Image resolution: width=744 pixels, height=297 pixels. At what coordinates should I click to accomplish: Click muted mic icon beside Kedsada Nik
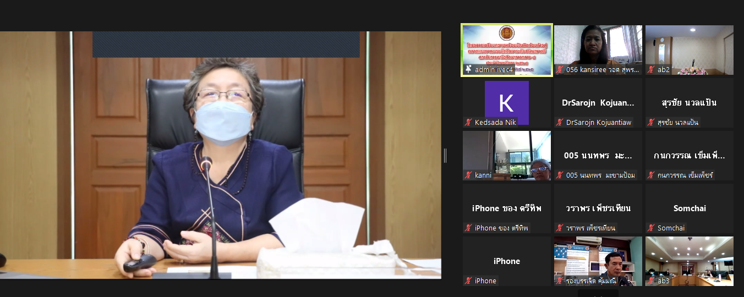click(468, 122)
